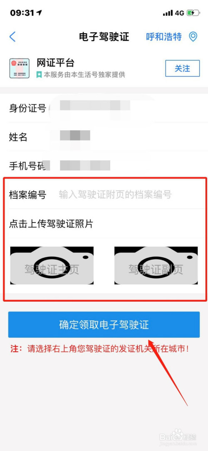Viewport: 208px width, 451px height.
Task: Click the 关注 follow button
Action: point(182,69)
